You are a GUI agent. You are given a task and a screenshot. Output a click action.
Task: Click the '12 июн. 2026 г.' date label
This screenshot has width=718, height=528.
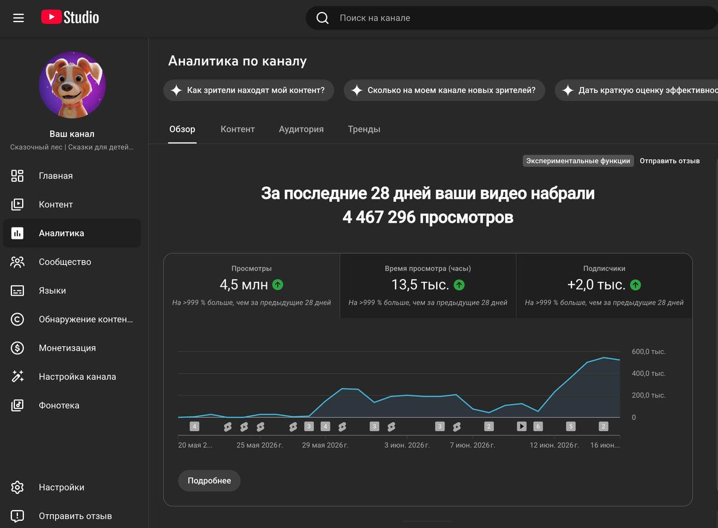coord(555,445)
